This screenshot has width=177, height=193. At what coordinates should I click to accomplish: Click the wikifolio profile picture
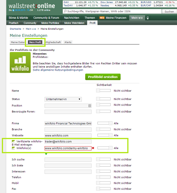click(x=20, y=63)
